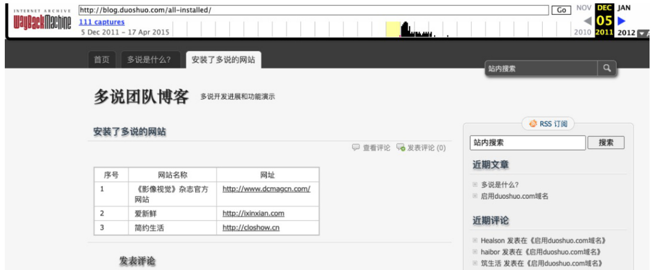651x270 pixels.
Task: Select year 2012 in Wayback toolbar
Action: (626, 33)
